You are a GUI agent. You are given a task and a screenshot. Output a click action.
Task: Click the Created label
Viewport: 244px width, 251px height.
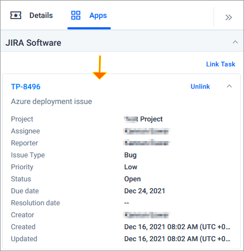(23, 227)
